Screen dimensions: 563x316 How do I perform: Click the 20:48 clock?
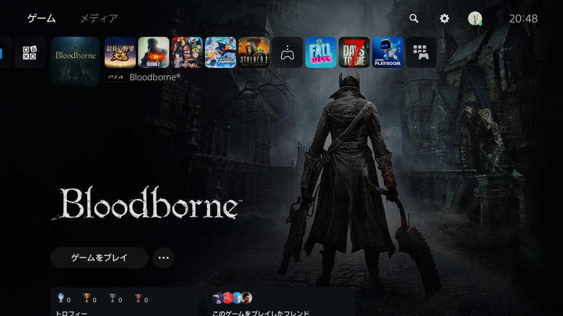pyautogui.click(x=524, y=19)
